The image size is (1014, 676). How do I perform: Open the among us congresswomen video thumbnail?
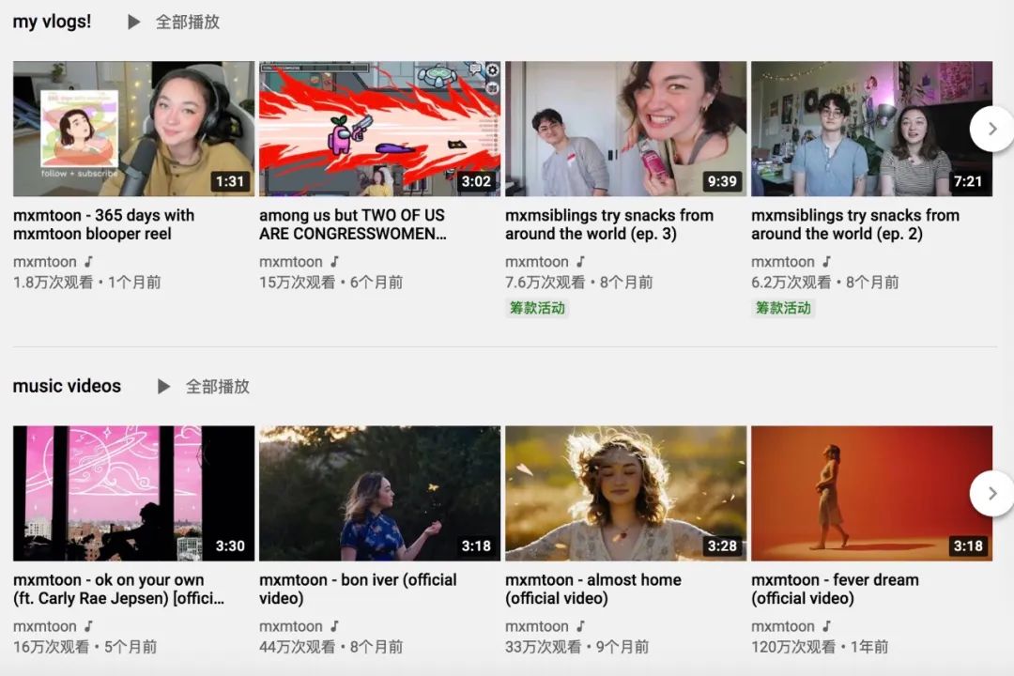point(379,129)
